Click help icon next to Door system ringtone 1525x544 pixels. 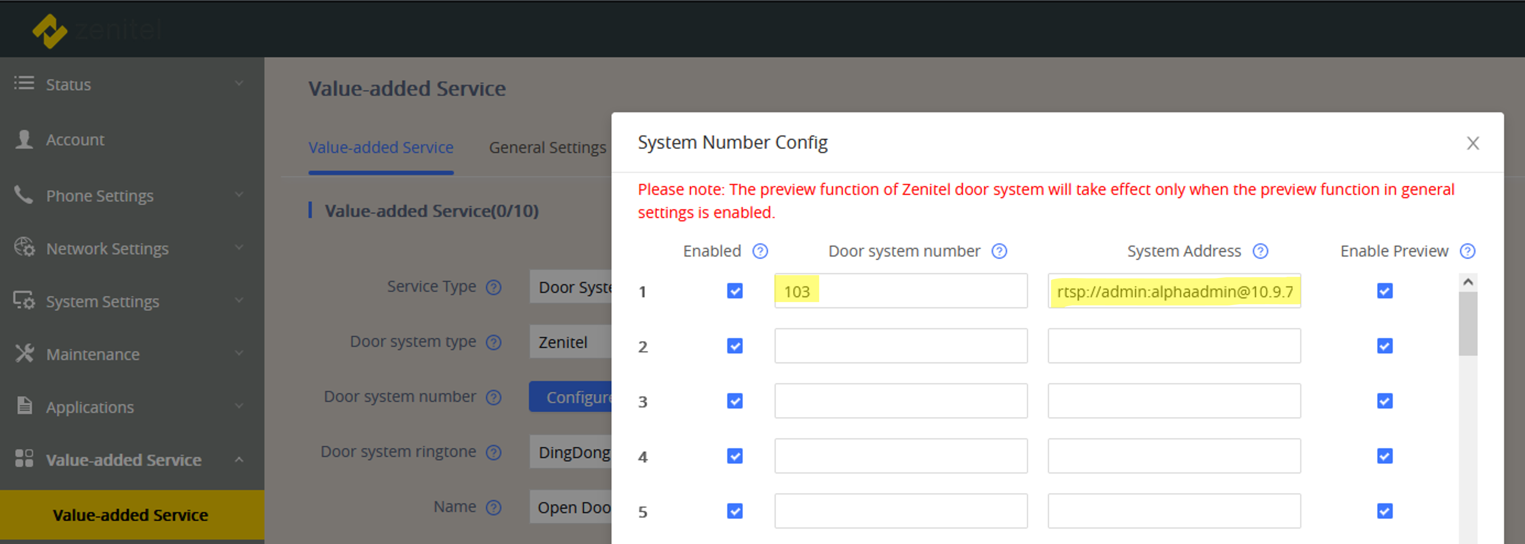coord(493,452)
